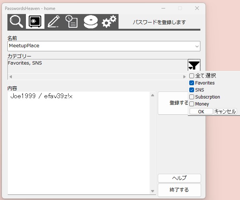Open the clock document history tab
The image size is (240, 200).
click(72, 21)
